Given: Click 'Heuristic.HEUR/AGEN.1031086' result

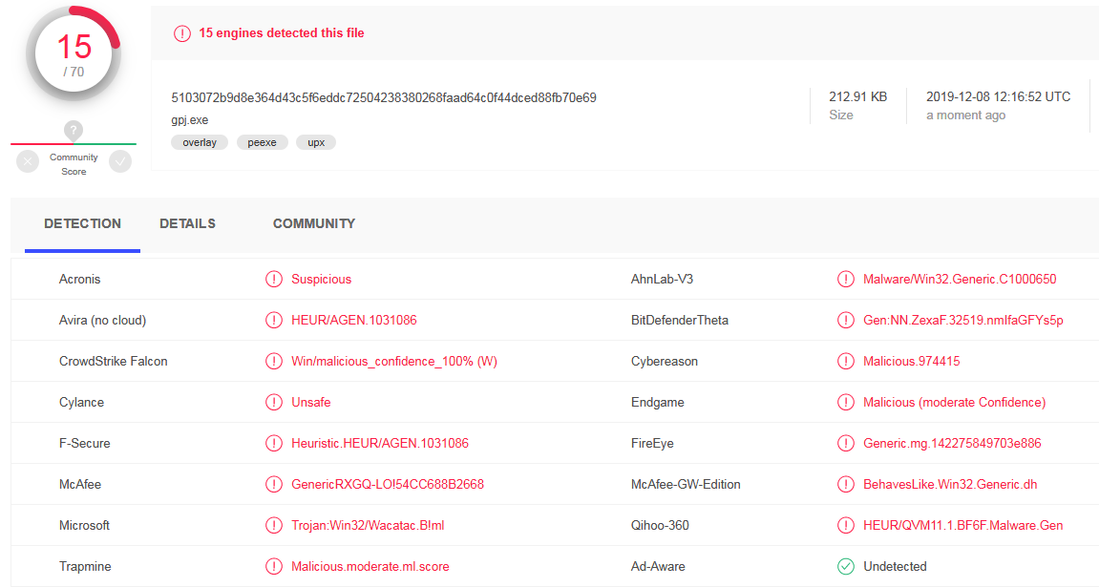Looking at the screenshot, I should point(380,444).
